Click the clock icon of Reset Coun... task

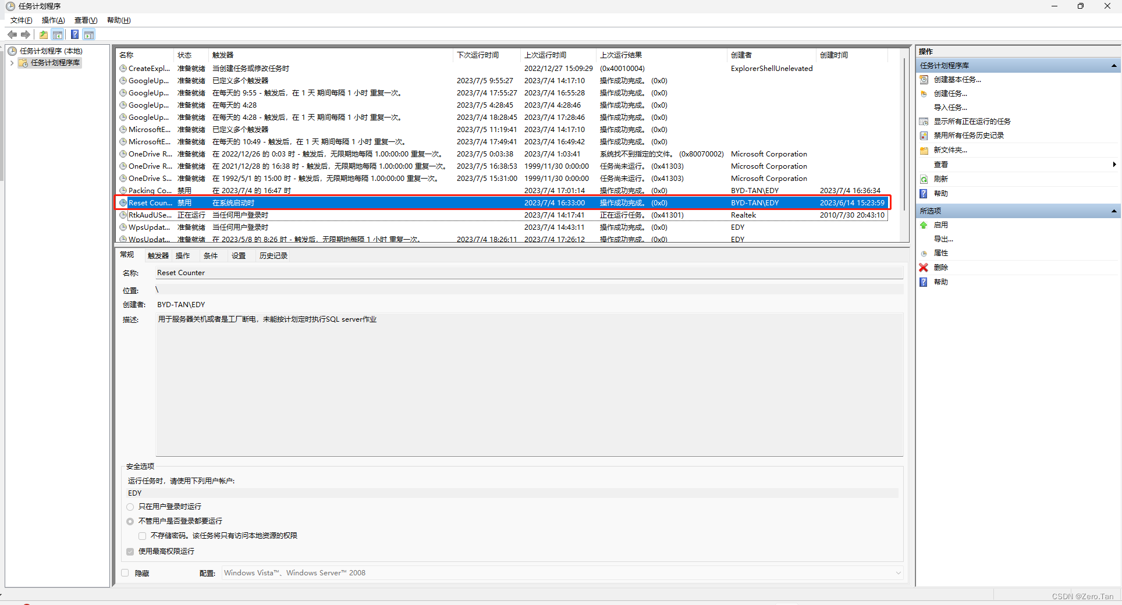click(123, 203)
